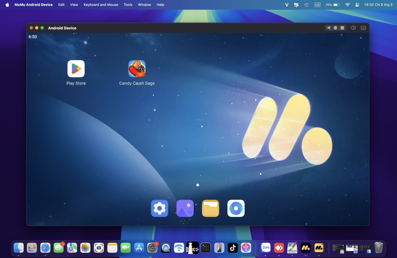Viewport: 397px width, 258px height.
Task: Open the file manager in the Android dock
Action: coord(210,208)
